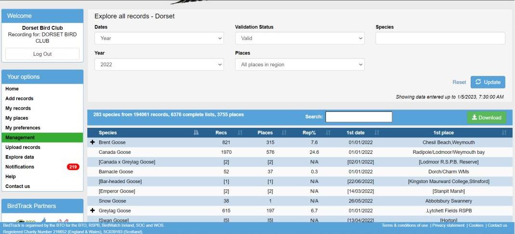The width and height of the screenshot is (515, 234).
Task: Expand the Greylag Goose row plus icon
Action: tap(92, 211)
